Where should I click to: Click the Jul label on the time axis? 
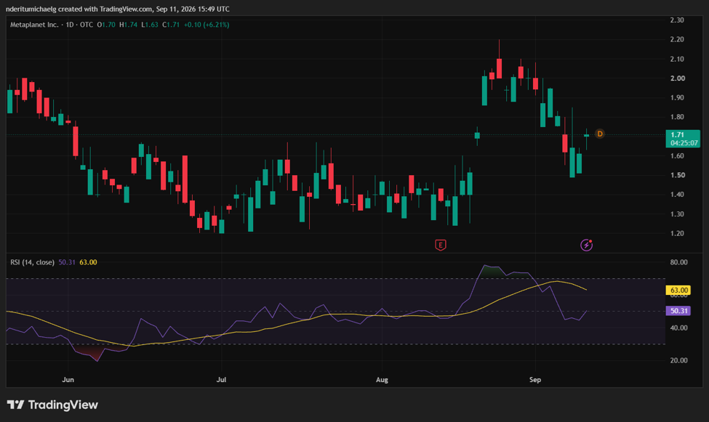221,380
